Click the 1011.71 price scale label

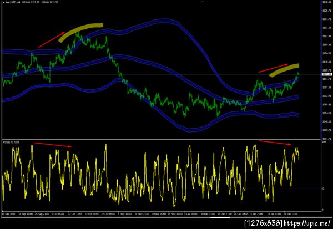coord(327,139)
